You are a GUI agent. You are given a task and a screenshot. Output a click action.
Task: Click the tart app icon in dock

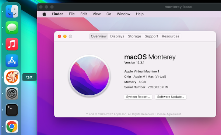coord(12,77)
